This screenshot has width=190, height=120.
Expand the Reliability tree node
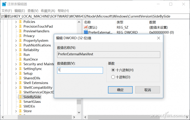tap(16, 50)
